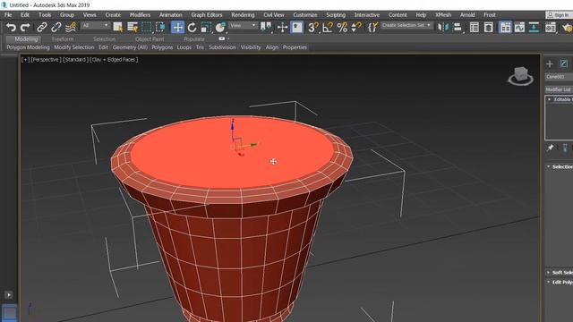Toggle Spinner Snap
The image size is (573, 322).
coord(356,28)
